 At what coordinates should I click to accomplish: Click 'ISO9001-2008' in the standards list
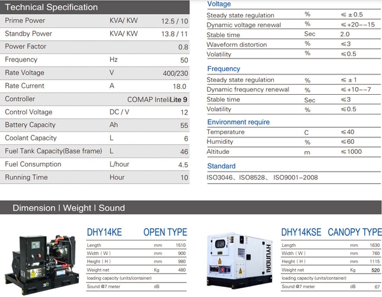295,177
